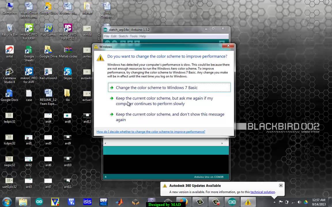Viewport: 332px width, 207px height.
Task: Select the Google Sheets desktop icon
Action: [x=29, y=54]
